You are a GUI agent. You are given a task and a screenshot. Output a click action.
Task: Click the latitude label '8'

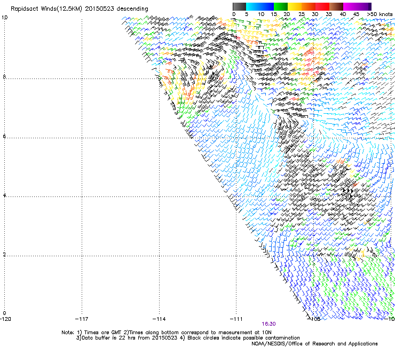[x=4, y=77]
